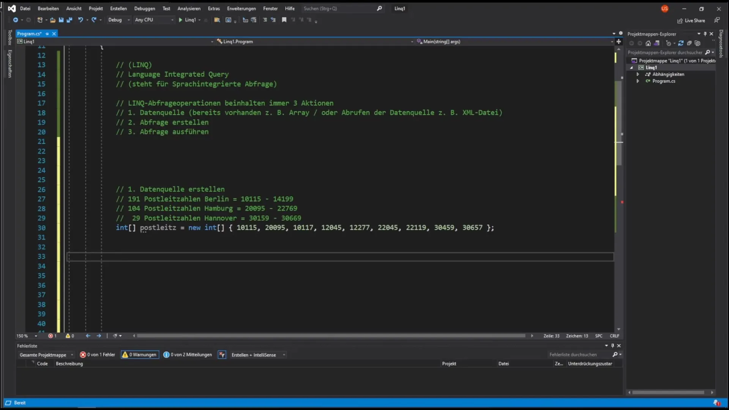Click the Find in Files folder icon

tap(217, 20)
